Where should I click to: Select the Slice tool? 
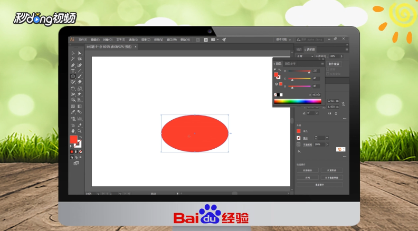(x=80, y=125)
